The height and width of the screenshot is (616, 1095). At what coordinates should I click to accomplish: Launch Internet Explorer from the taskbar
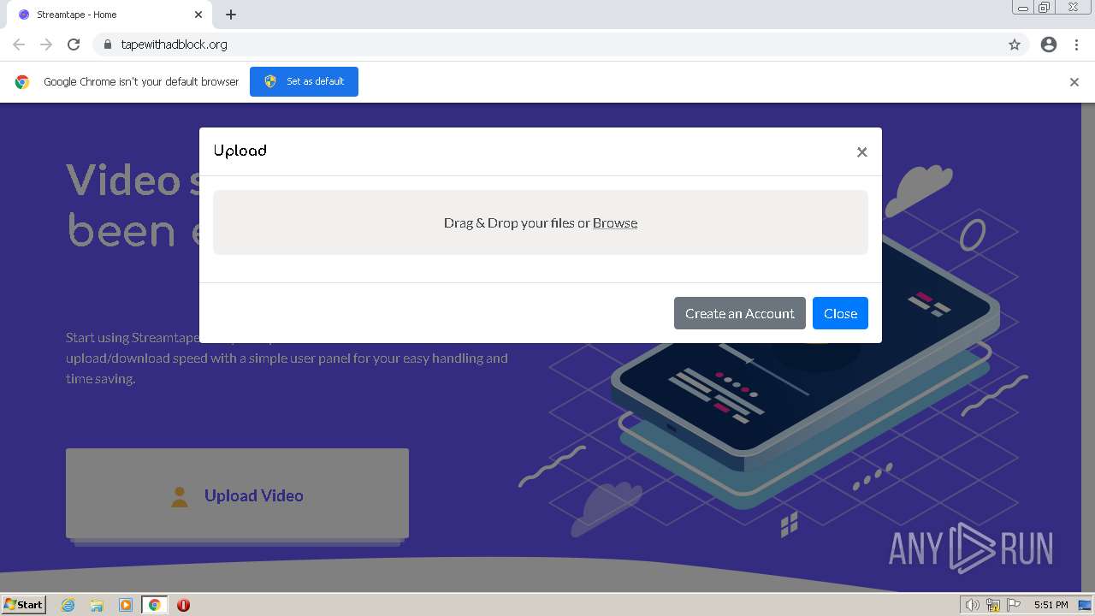(68, 605)
